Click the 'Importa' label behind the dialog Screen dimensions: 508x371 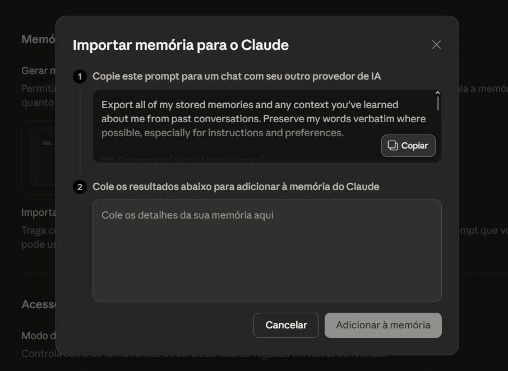click(x=38, y=212)
